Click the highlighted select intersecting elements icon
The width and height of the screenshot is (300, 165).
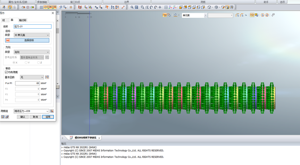(252, 15)
